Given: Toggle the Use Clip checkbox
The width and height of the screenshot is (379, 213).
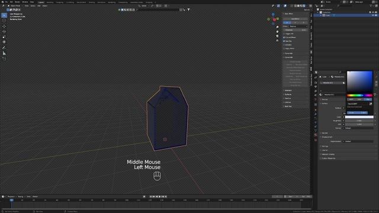Looking at the screenshot, I should click(284, 41).
